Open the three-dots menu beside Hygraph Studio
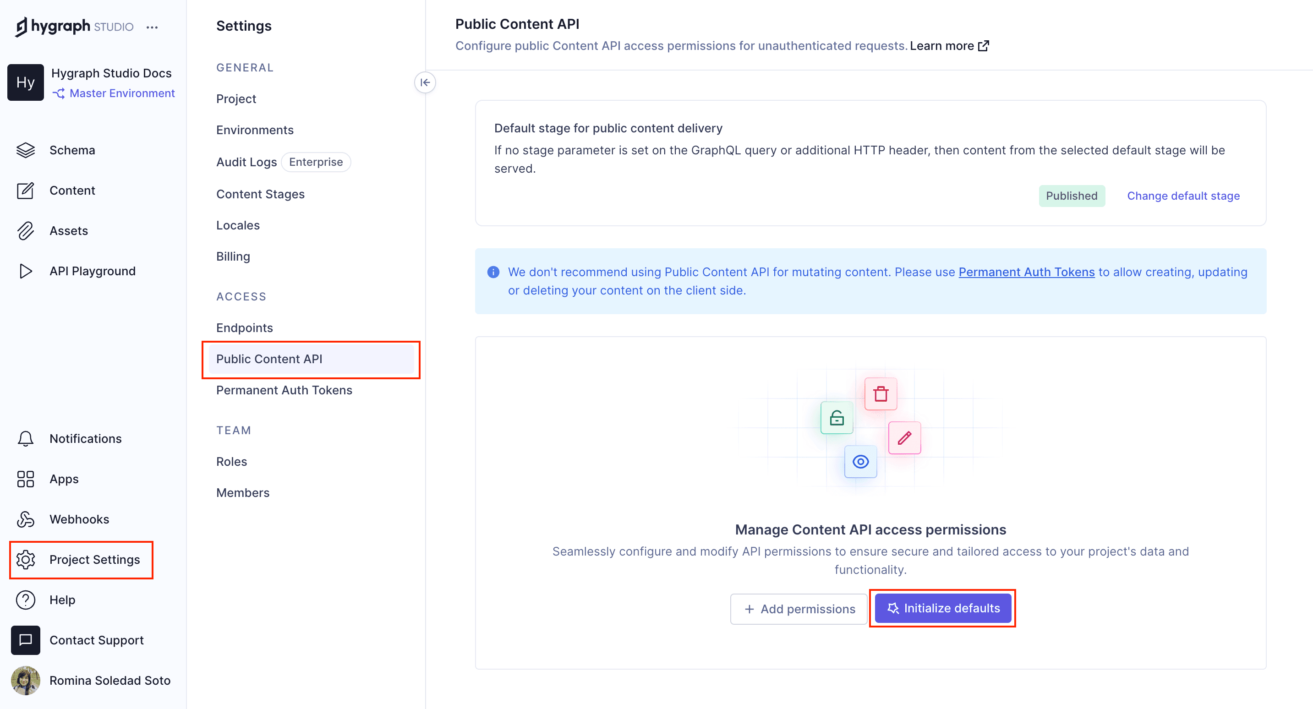 point(152,27)
